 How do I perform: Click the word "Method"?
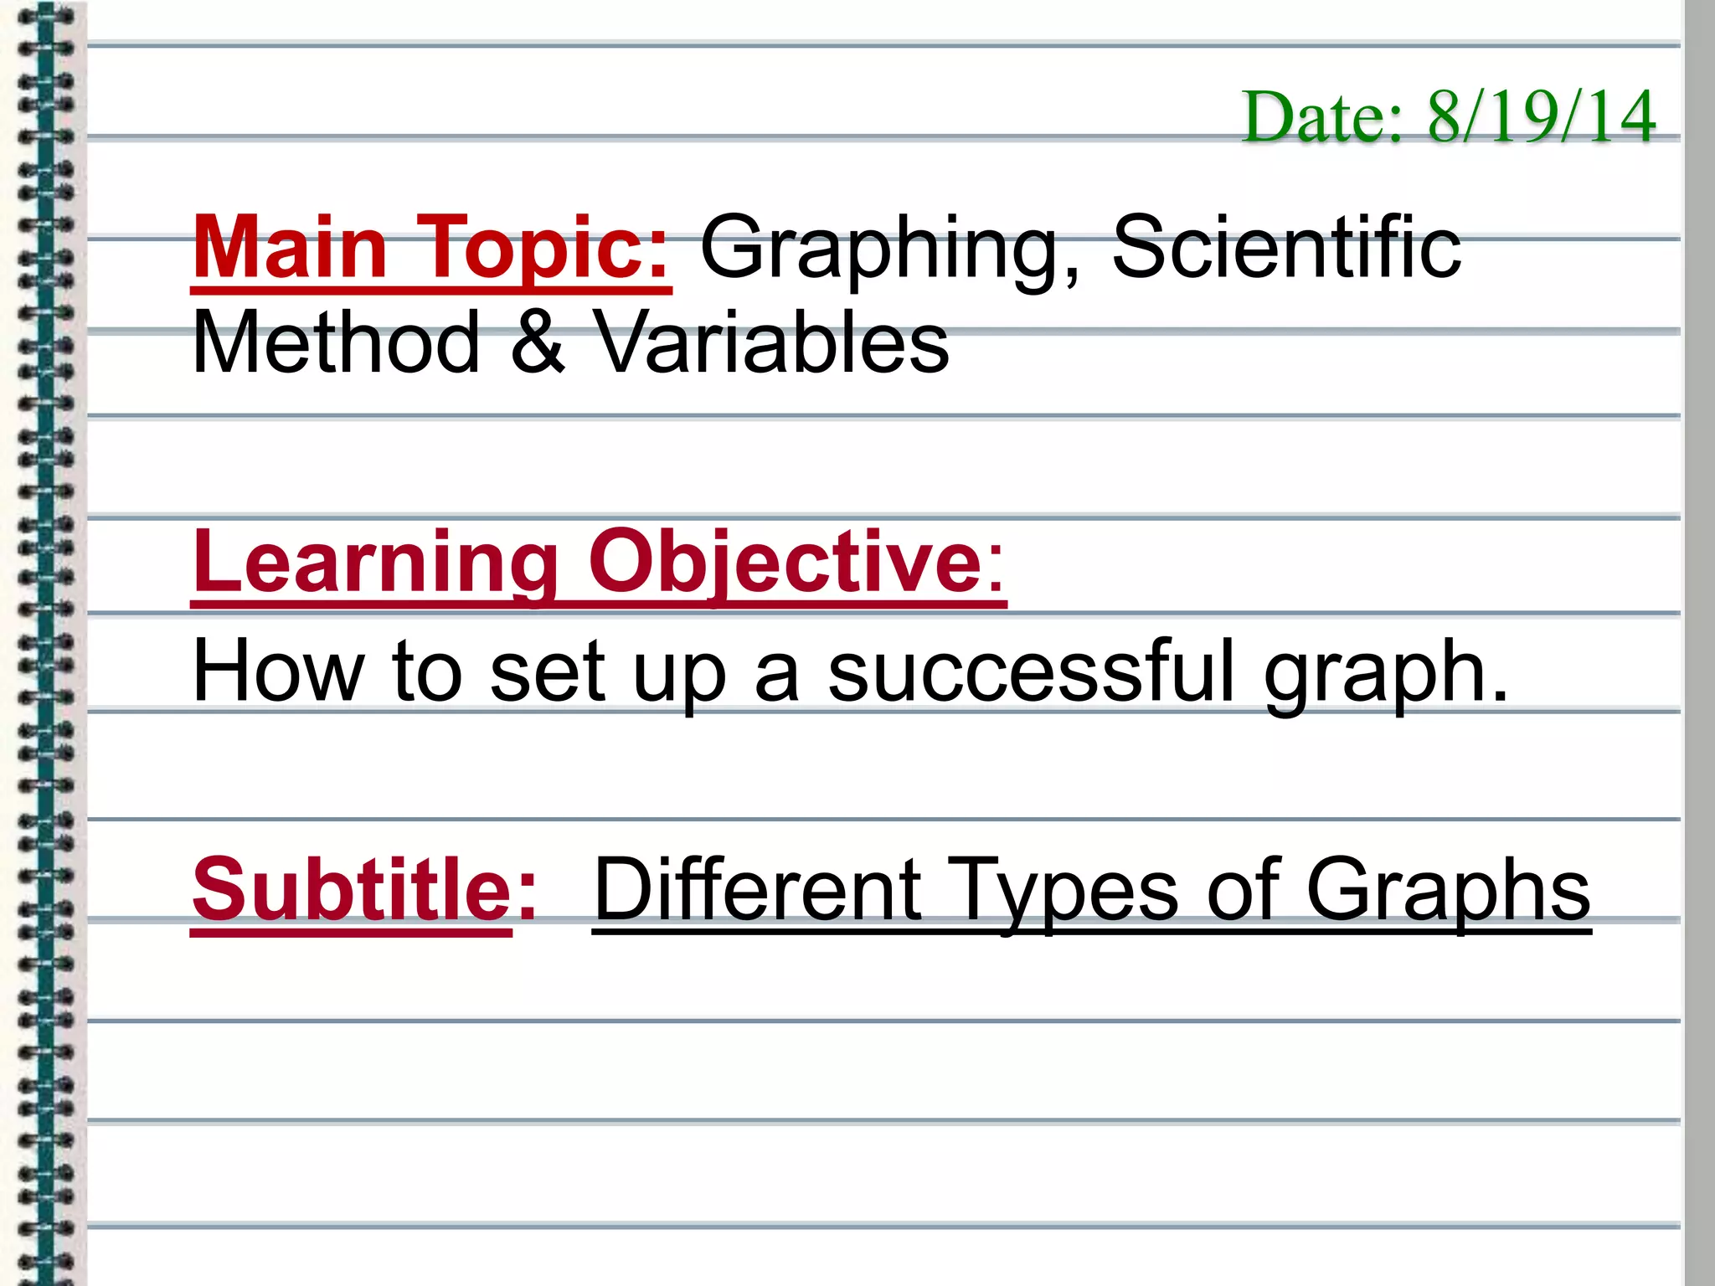coord(336,343)
